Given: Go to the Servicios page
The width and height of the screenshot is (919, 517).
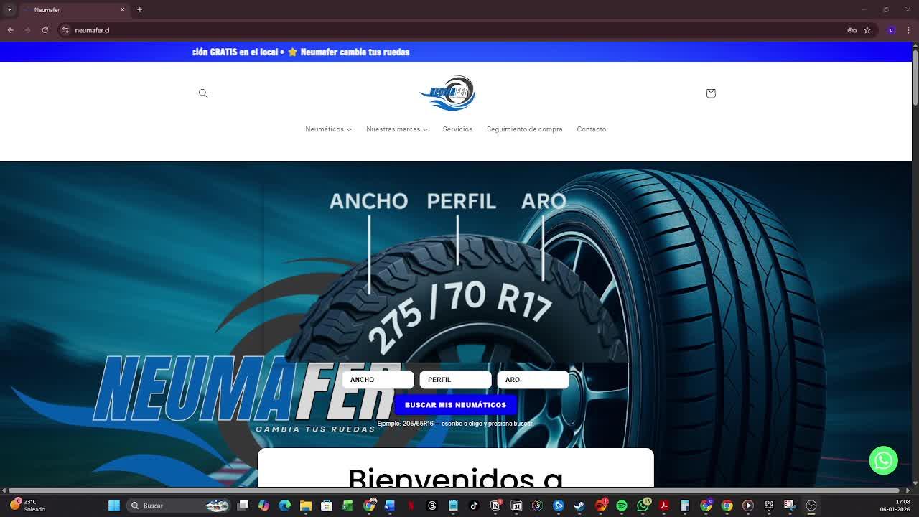Looking at the screenshot, I should [457, 129].
